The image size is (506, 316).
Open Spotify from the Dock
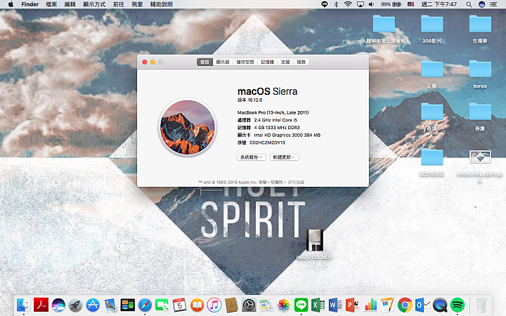(458, 305)
